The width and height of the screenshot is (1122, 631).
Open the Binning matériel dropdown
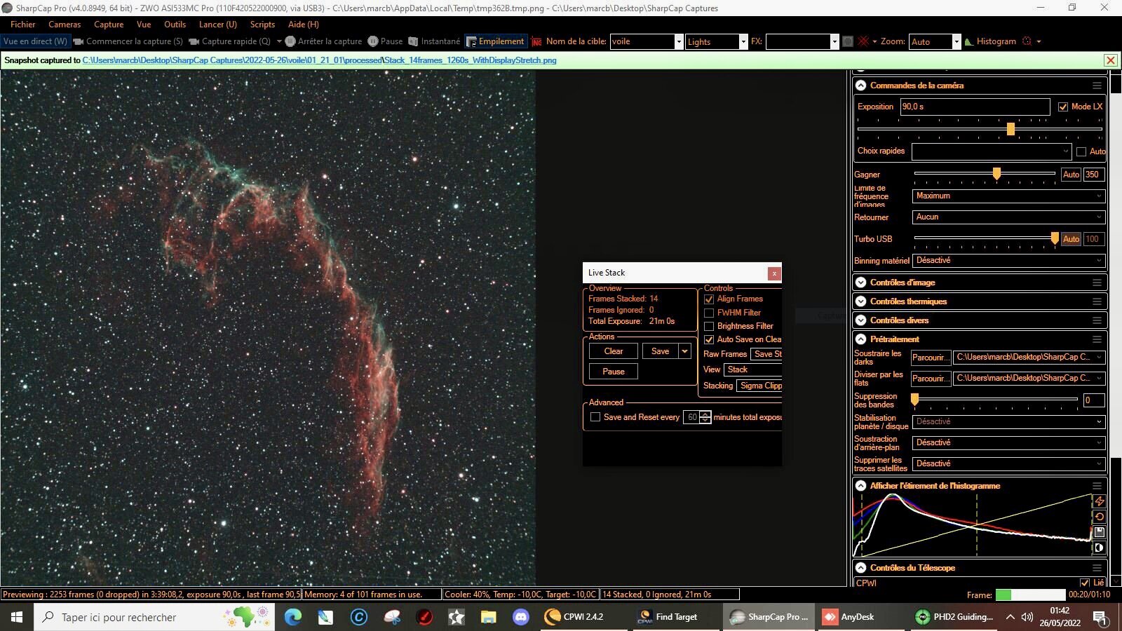[1008, 260]
